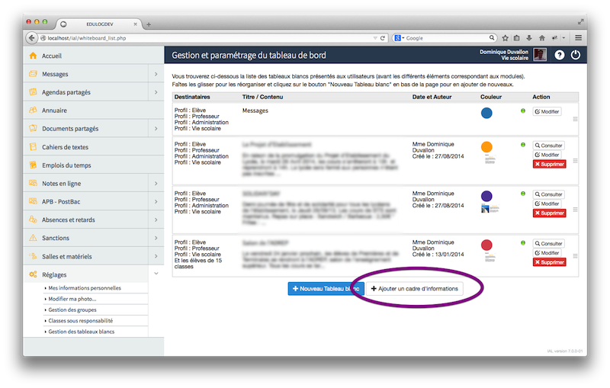
Task: Click the Sanctions warning icon
Action: point(33,238)
